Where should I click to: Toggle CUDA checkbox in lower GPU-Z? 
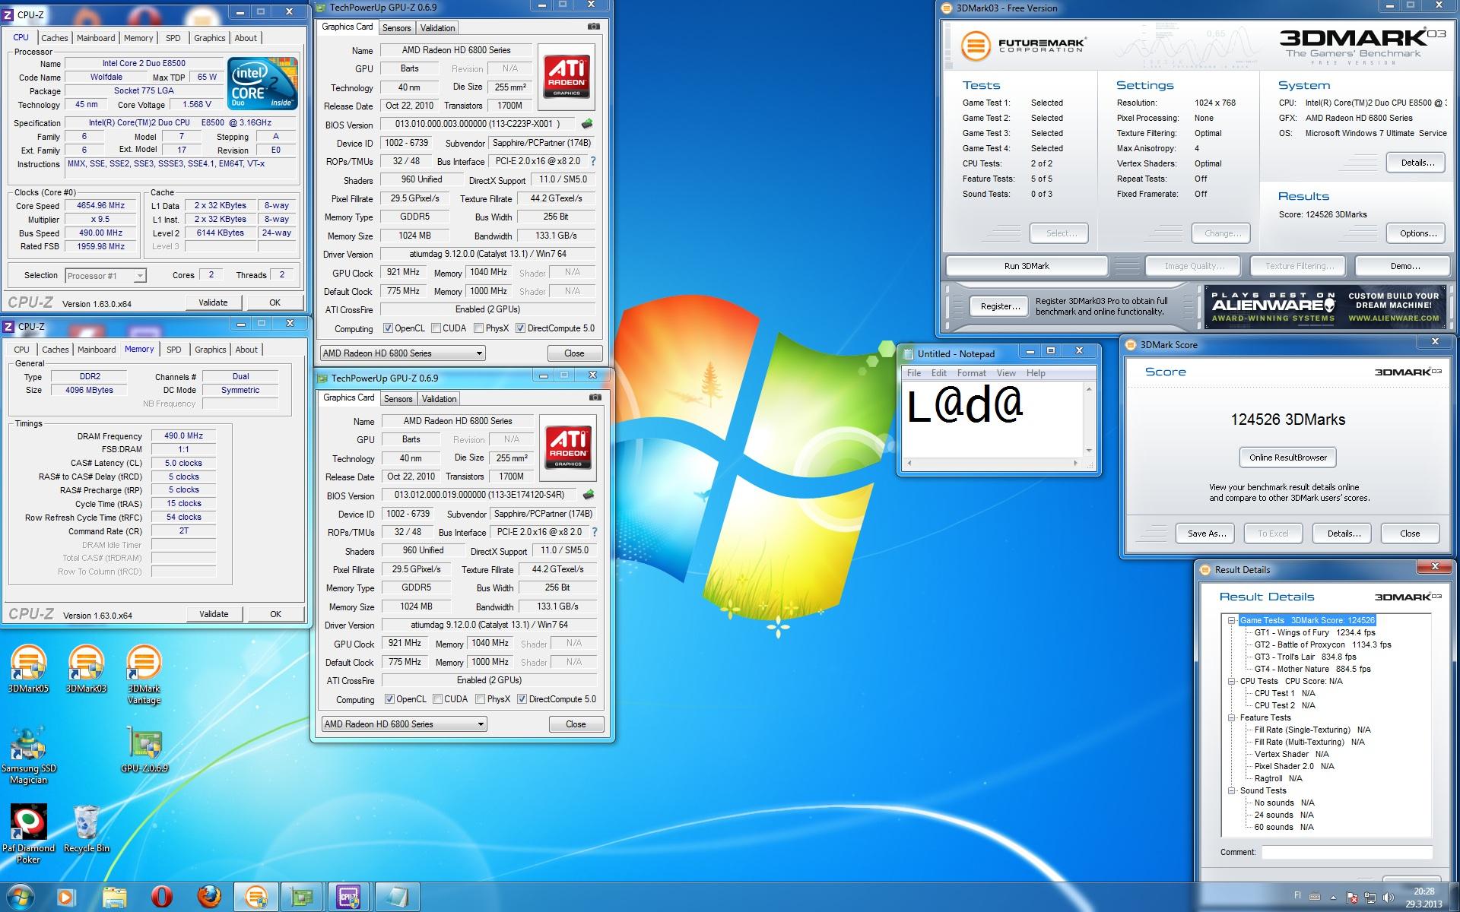(x=437, y=699)
